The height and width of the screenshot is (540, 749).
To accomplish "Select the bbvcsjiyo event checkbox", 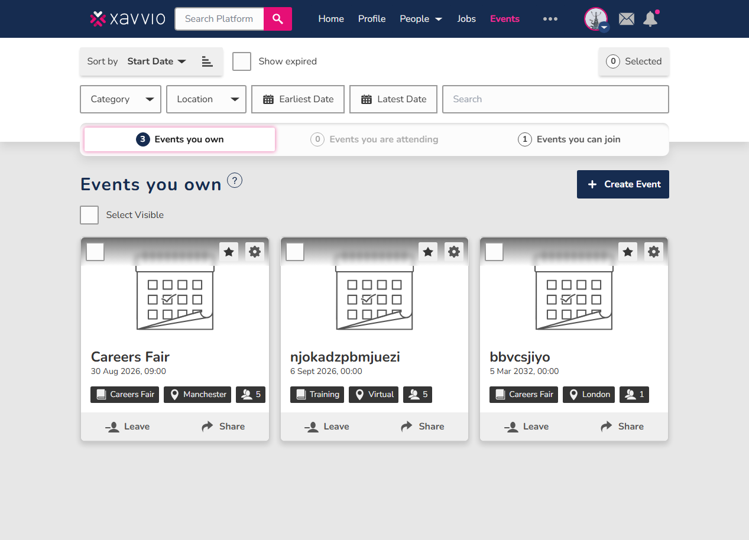I will coord(494,252).
